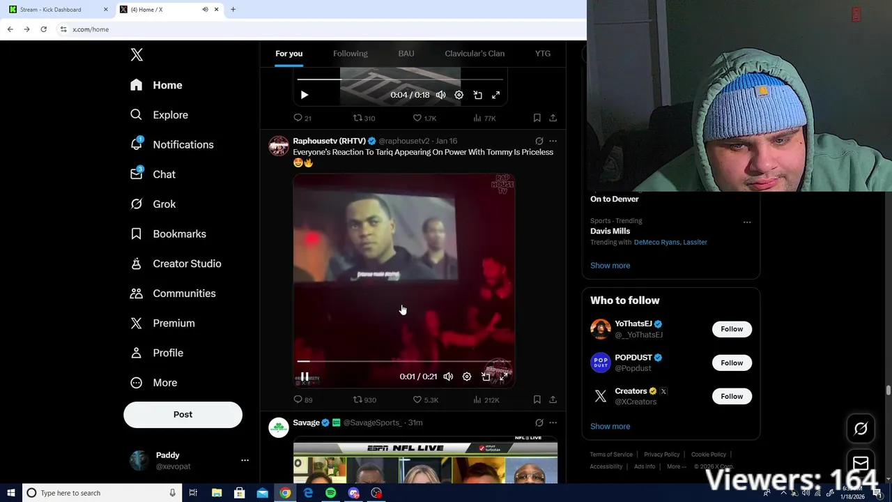This screenshot has width=892, height=502.
Task: Play the top video at 0:04
Action: [305, 95]
